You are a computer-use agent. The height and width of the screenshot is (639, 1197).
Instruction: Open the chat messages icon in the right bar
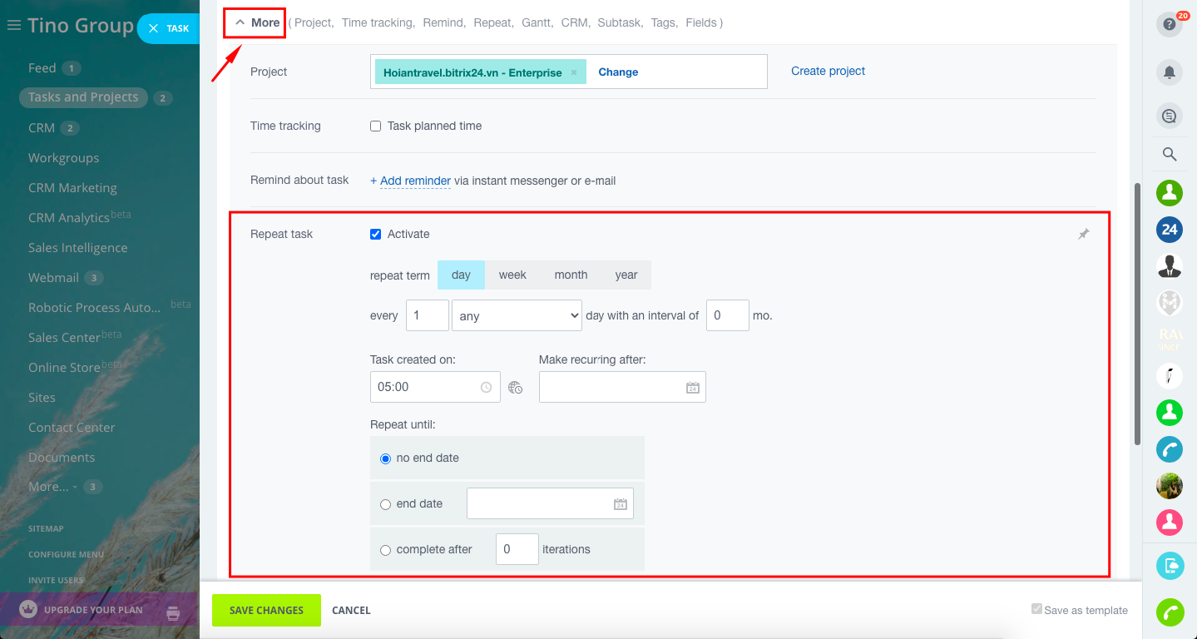[x=1170, y=116]
